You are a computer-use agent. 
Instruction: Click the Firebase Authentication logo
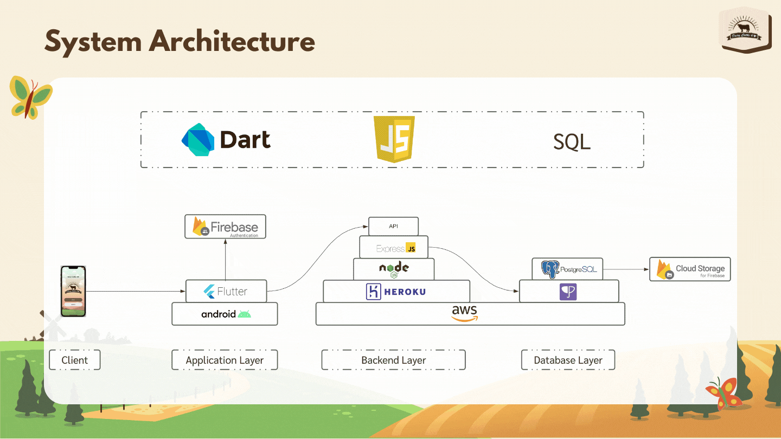tap(225, 227)
